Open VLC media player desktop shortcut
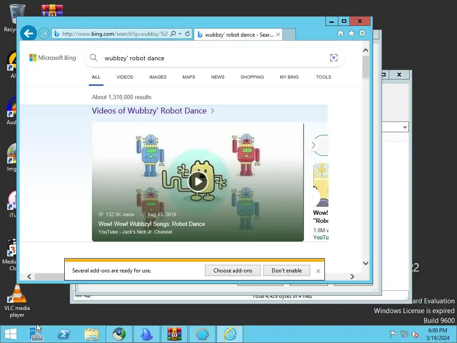 tap(17, 301)
